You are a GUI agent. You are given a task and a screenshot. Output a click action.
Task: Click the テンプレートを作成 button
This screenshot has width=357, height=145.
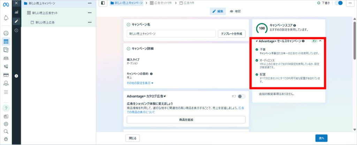[232, 34]
